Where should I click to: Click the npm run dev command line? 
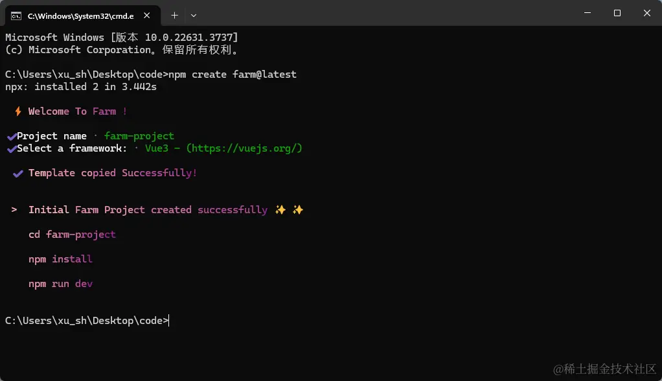click(60, 284)
